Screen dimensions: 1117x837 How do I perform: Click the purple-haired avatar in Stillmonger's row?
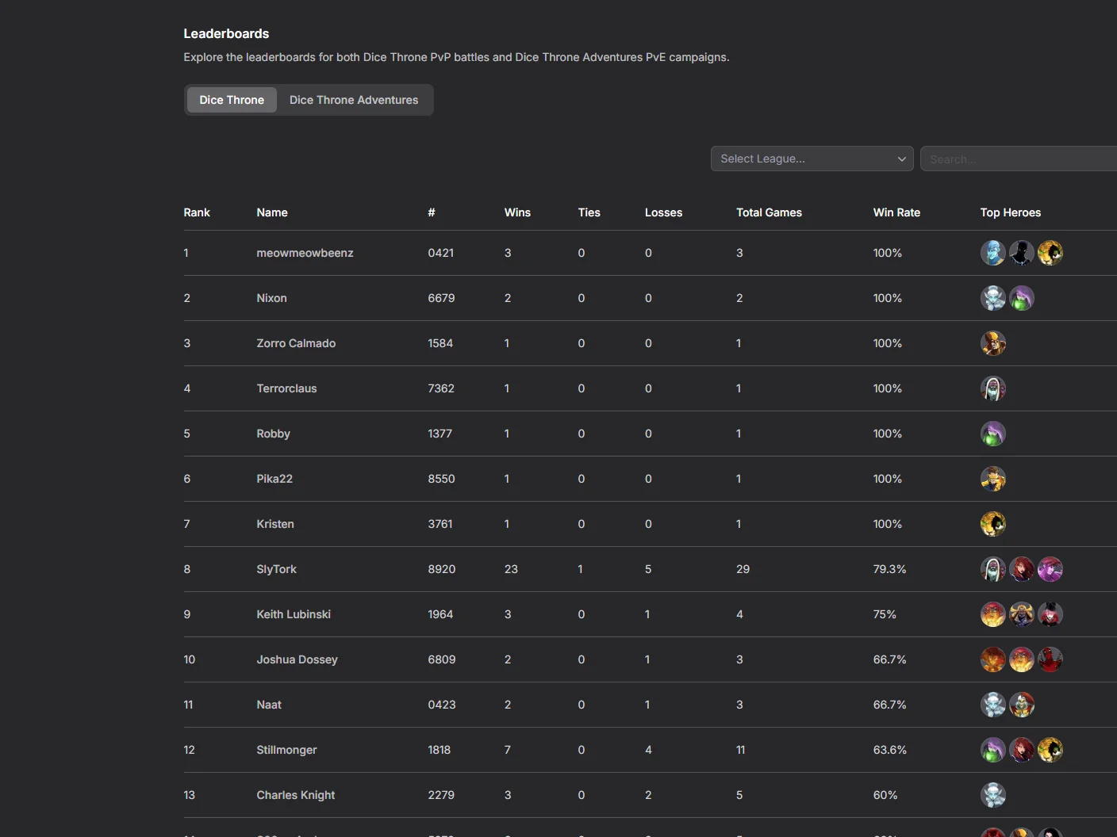[993, 750]
